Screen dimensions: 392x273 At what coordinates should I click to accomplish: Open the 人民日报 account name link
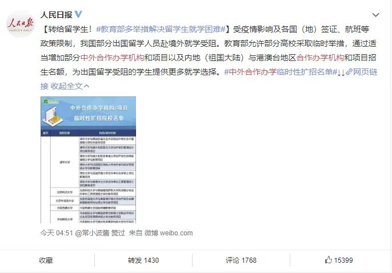point(56,15)
